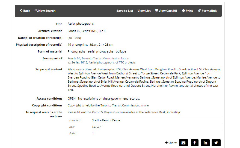240x148 pixels.
Task: Share record by email icon
Action: click(x=183, y=143)
